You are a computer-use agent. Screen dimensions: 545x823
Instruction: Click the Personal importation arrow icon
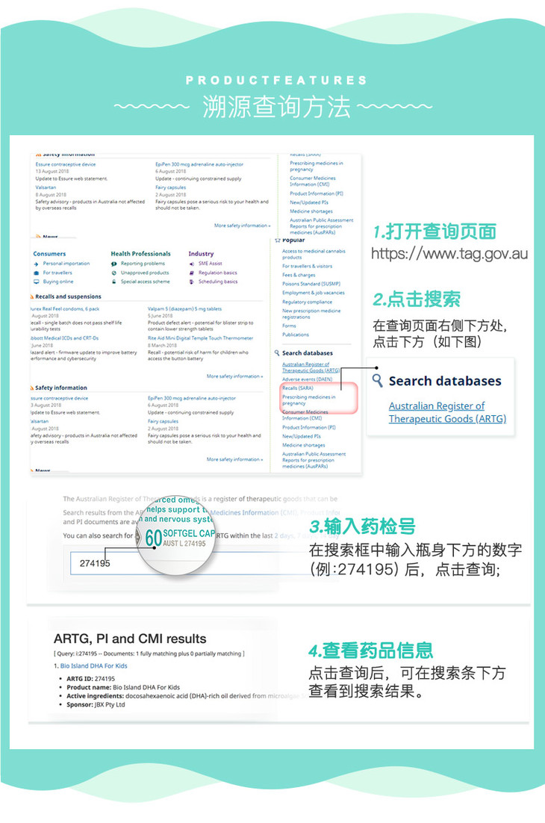pos(36,264)
